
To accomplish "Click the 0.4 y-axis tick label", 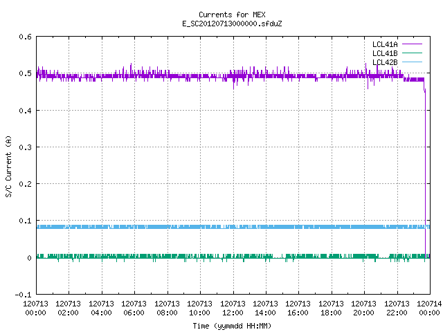I will point(25,111).
